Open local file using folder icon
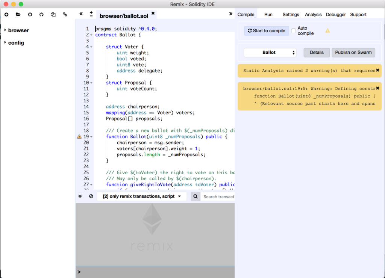This screenshot has width=385, height=278. tap(18, 15)
